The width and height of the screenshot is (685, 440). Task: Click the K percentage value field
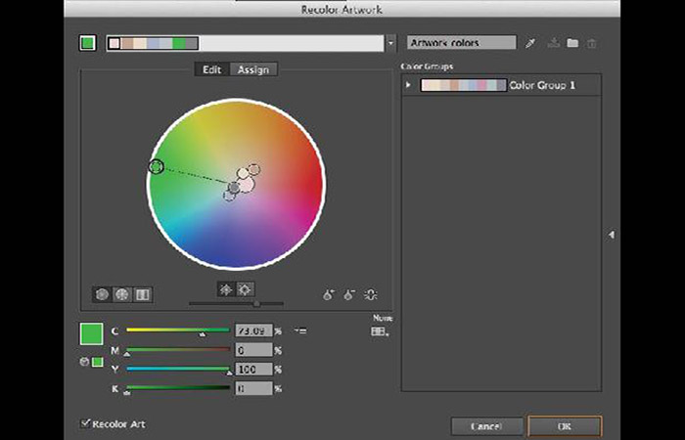253,388
